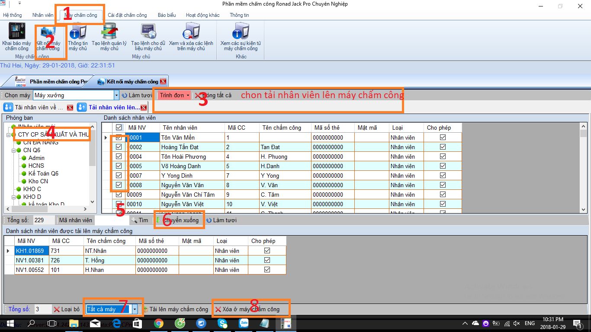The width and height of the screenshot is (591, 332).
Task: Open the Chọn máy dropdown Máy xưởng
Action: (x=116, y=95)
